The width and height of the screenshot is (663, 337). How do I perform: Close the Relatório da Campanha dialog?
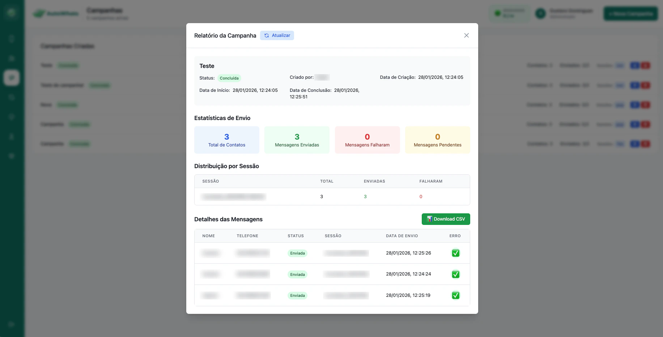tap(466, 35)
